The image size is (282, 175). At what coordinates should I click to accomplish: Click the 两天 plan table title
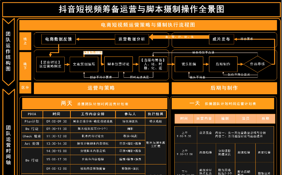(x=95, y=104)
